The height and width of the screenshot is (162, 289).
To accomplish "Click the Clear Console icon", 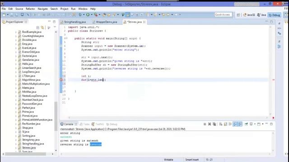I will click(x=221, y=124).
